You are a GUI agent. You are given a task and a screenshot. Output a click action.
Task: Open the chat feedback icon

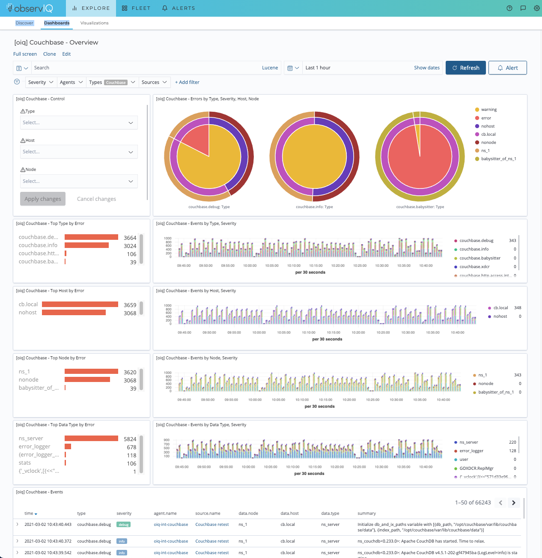coord(523,8)
